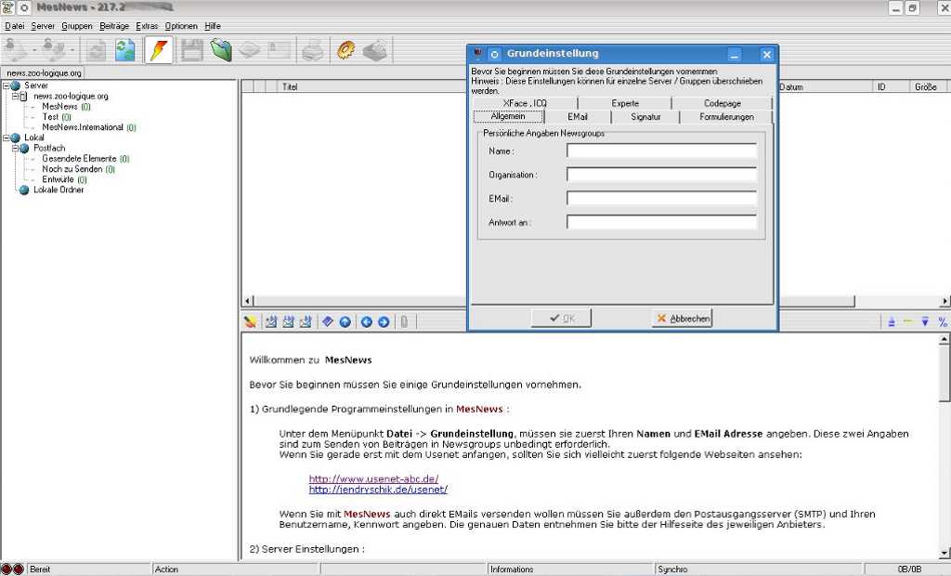Switch to the Signatur tab
The width and height of the screenshot is (951, 576).
coord(645,117)
